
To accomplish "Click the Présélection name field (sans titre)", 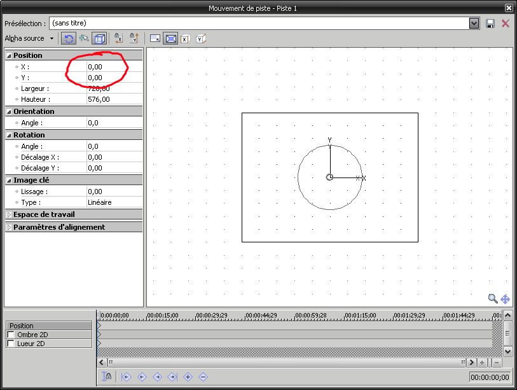I will click(259, 23).
